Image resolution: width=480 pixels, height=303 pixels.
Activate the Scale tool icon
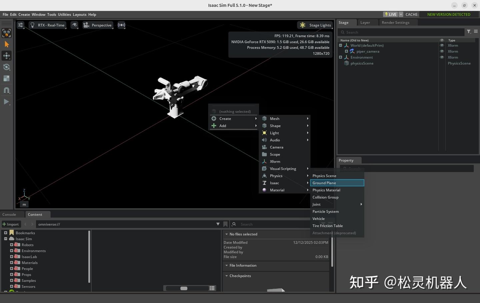pyautogui.click(x=7, y=78)
